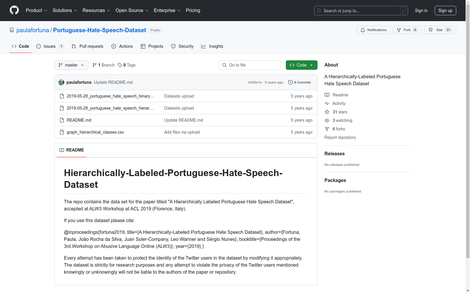
Task: Open the graph_hierarchical_classes.csv file
Action: tap(95, 132)
